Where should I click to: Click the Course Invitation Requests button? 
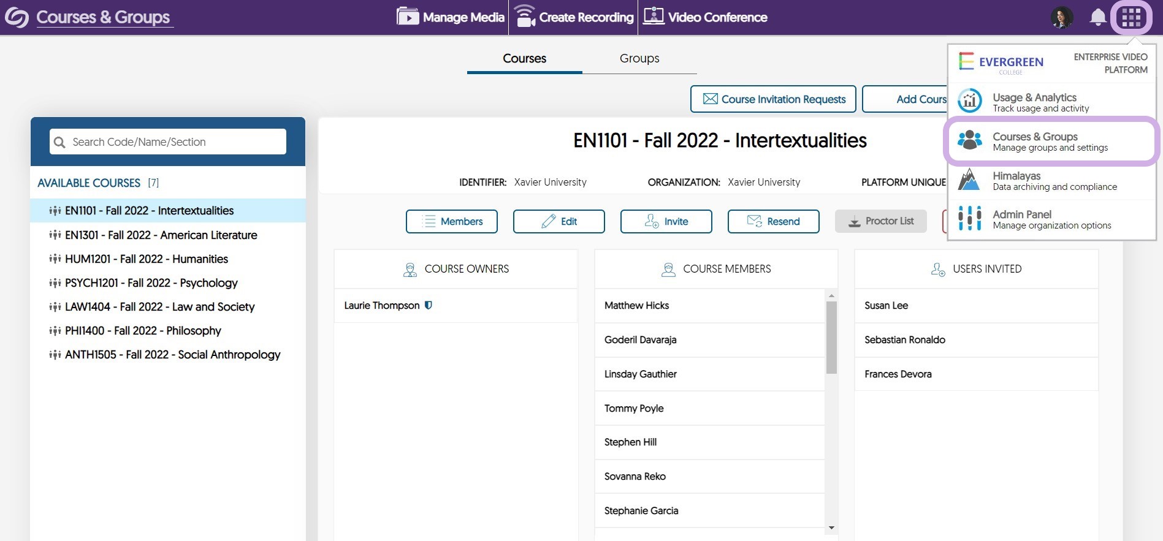(x=773, y=99)
